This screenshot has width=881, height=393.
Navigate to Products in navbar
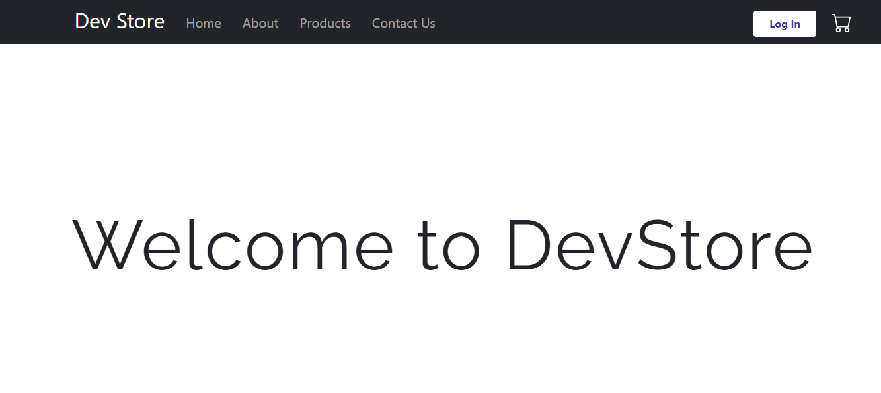325,23
